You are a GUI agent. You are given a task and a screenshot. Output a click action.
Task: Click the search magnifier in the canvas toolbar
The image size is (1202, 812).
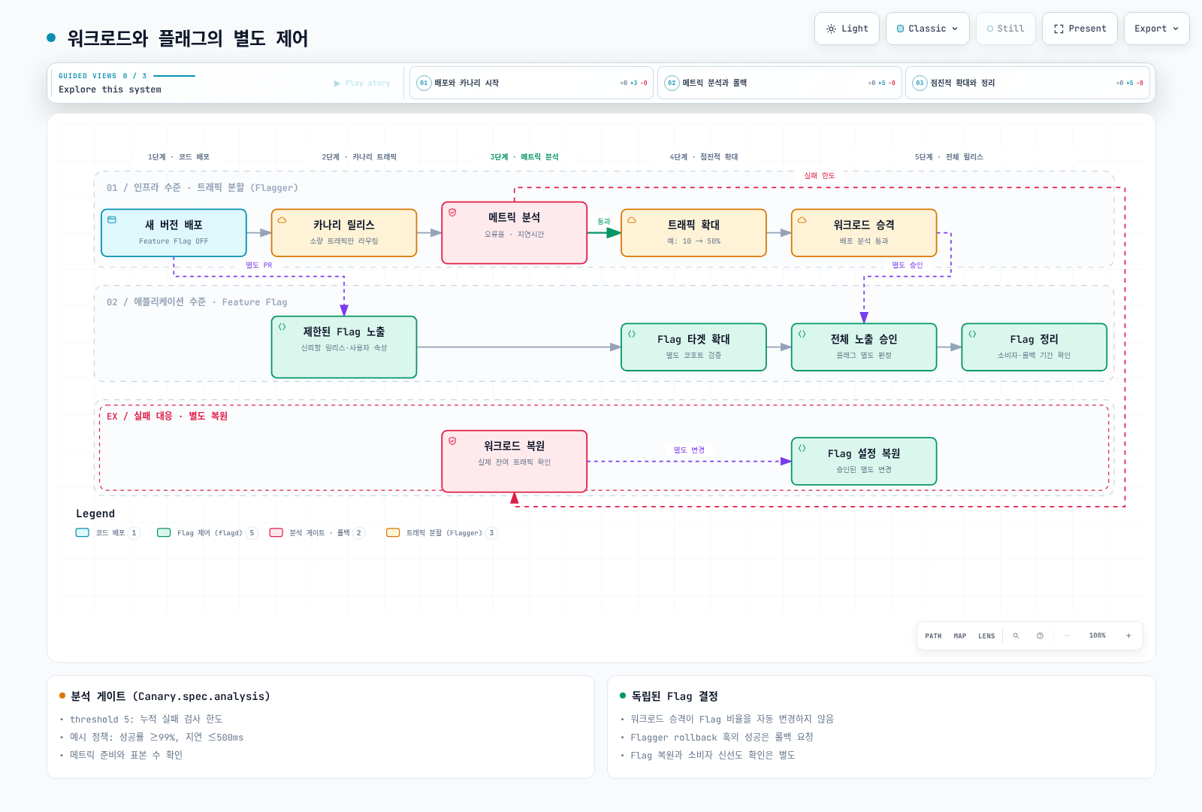coord(1016,636)
